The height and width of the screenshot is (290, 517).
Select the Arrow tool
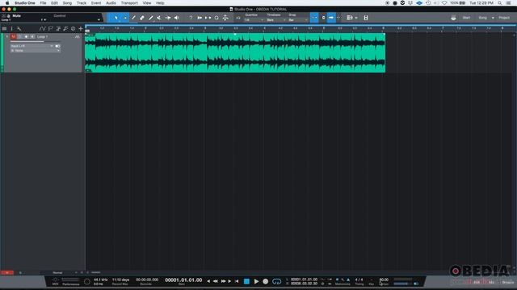pos(116,18)
